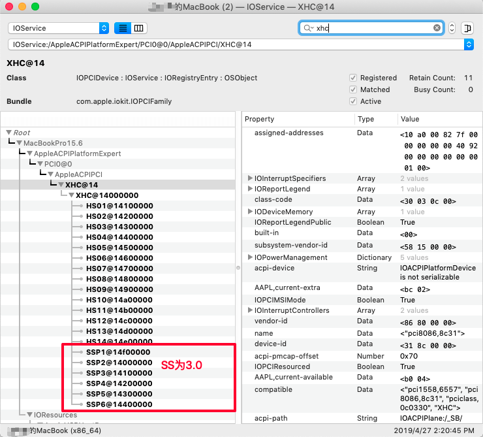Click the search result stepper arrows
The height and width of the screenshot is (437, 483).
tap(452, 28)
